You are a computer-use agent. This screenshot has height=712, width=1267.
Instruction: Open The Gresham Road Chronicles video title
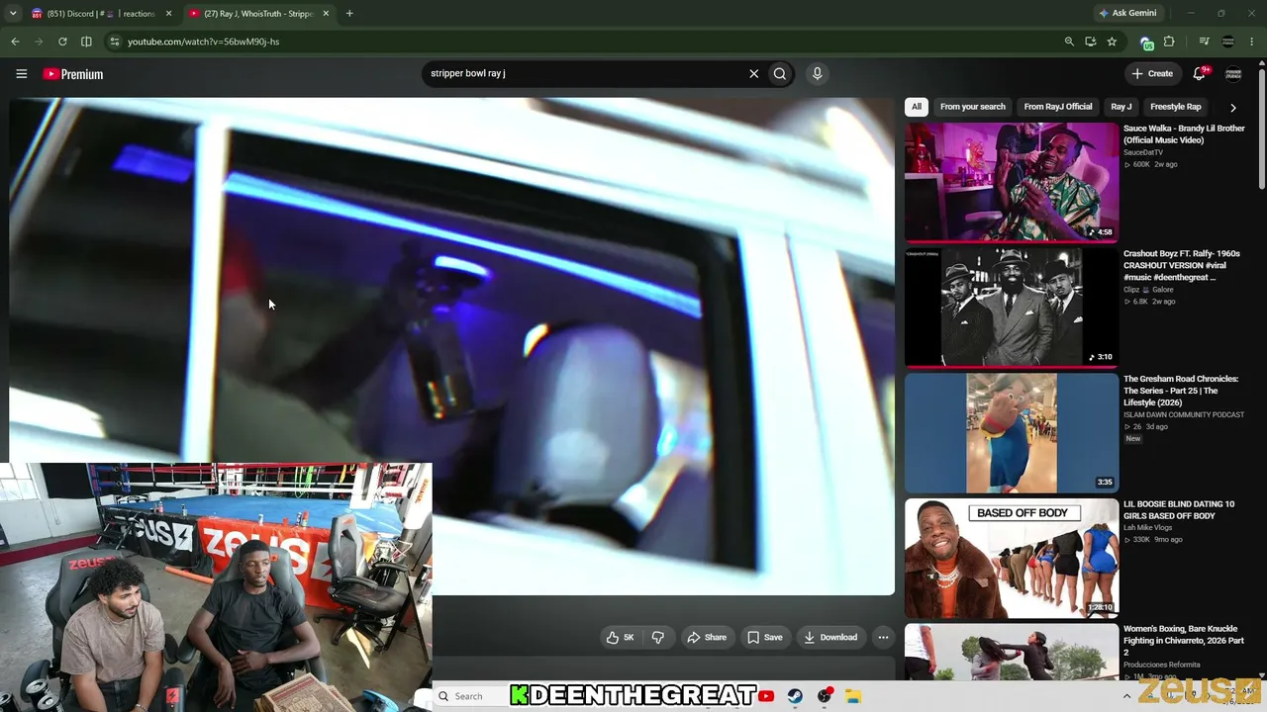point(1181,391)
